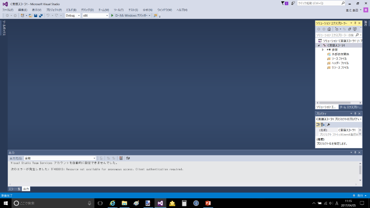Select the ソース ファイル folder

point(339,59)
